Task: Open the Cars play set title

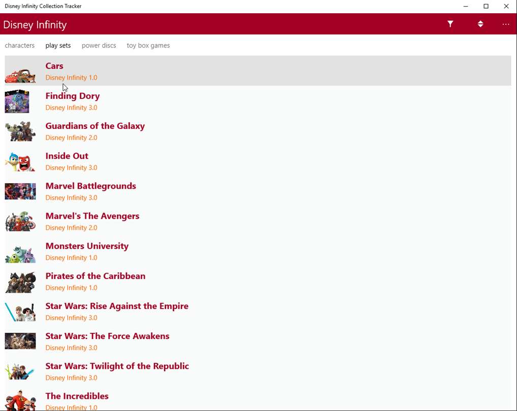Action: pos(54,66)
